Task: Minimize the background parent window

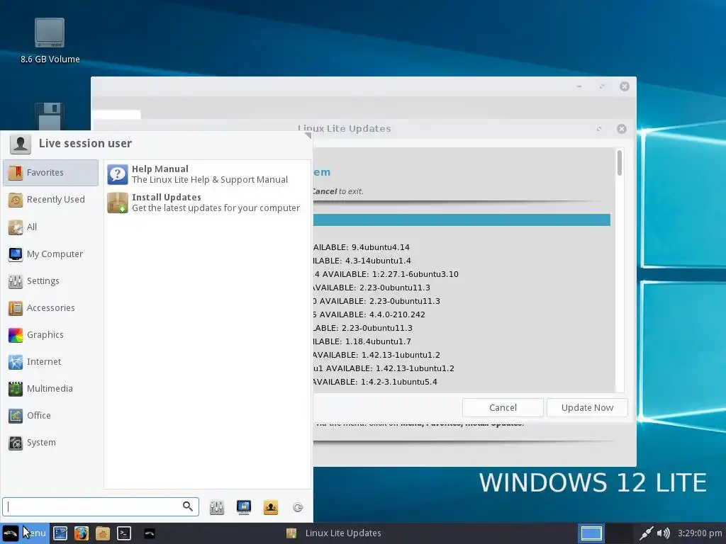Action: tap(579, 86)
